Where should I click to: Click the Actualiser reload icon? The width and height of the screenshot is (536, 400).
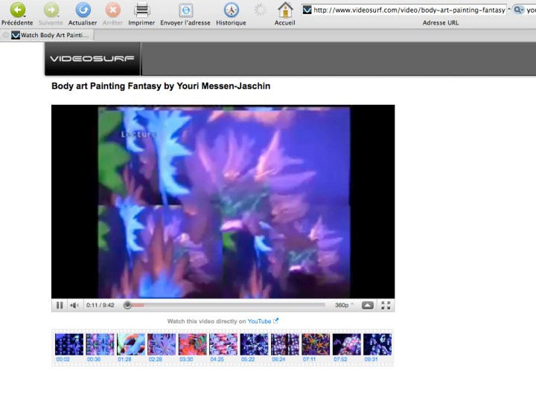point(83,10)
